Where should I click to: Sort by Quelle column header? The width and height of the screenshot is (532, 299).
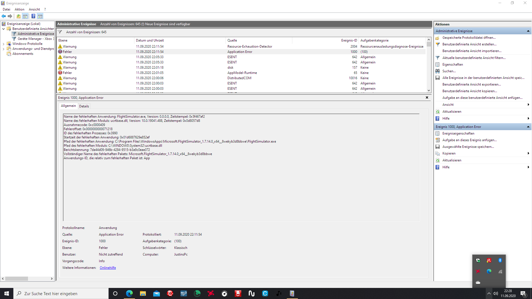[x=259, y=40]
